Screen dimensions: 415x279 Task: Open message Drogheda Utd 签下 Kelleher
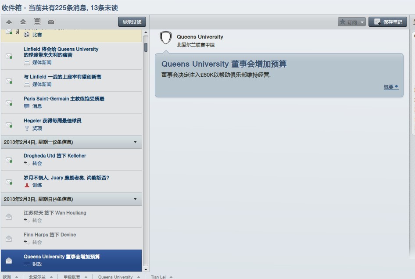(x=72, y=160)
